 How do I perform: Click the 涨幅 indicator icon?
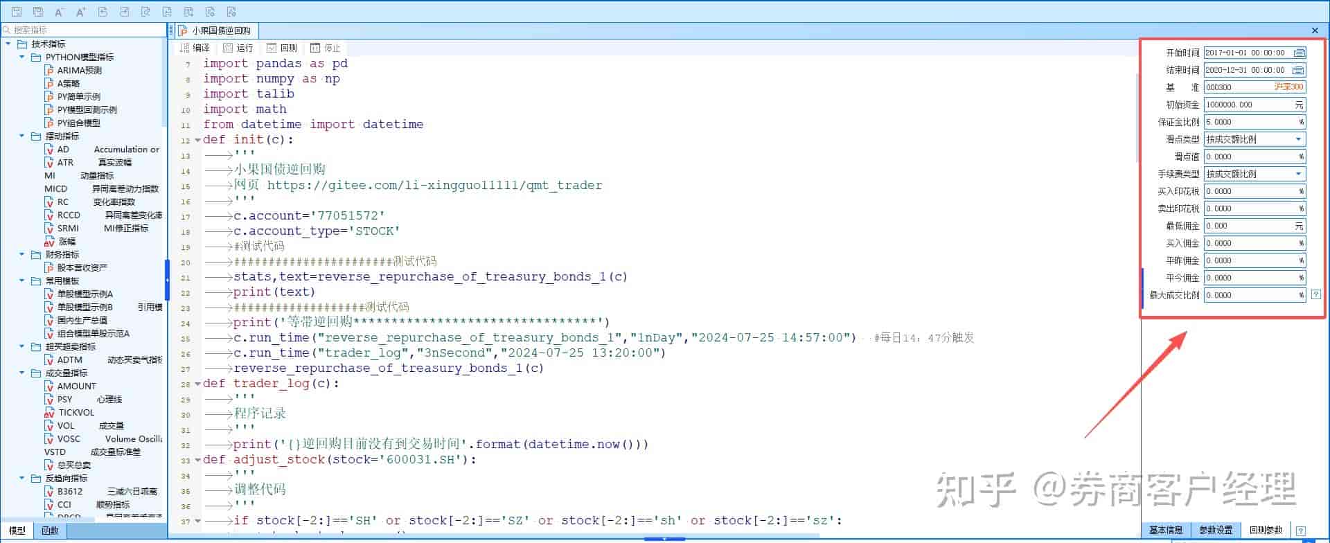click(49, 241)
